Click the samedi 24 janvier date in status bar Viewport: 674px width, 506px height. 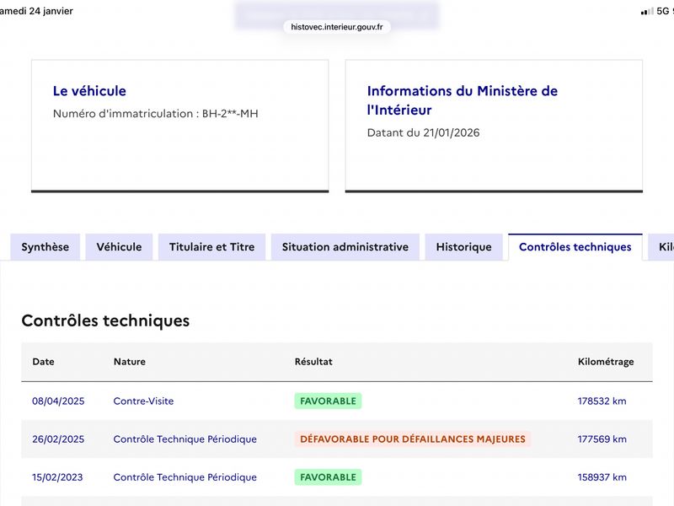pyautogui.click(x=36, y=11)
